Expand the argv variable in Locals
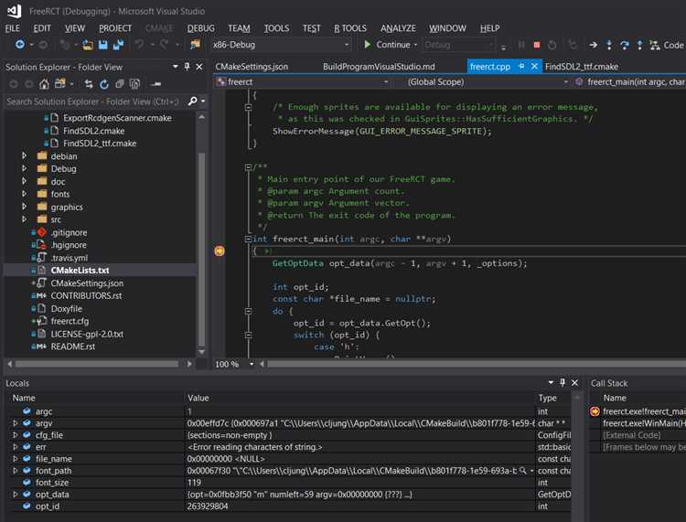This screenshot has width=686, height=522. click(16, 423)
